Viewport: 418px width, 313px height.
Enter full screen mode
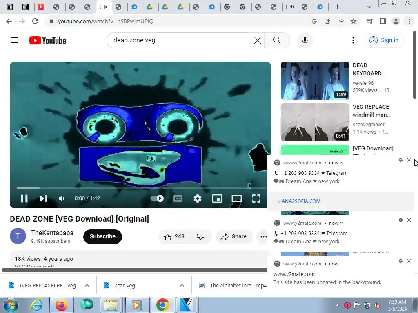256,198
